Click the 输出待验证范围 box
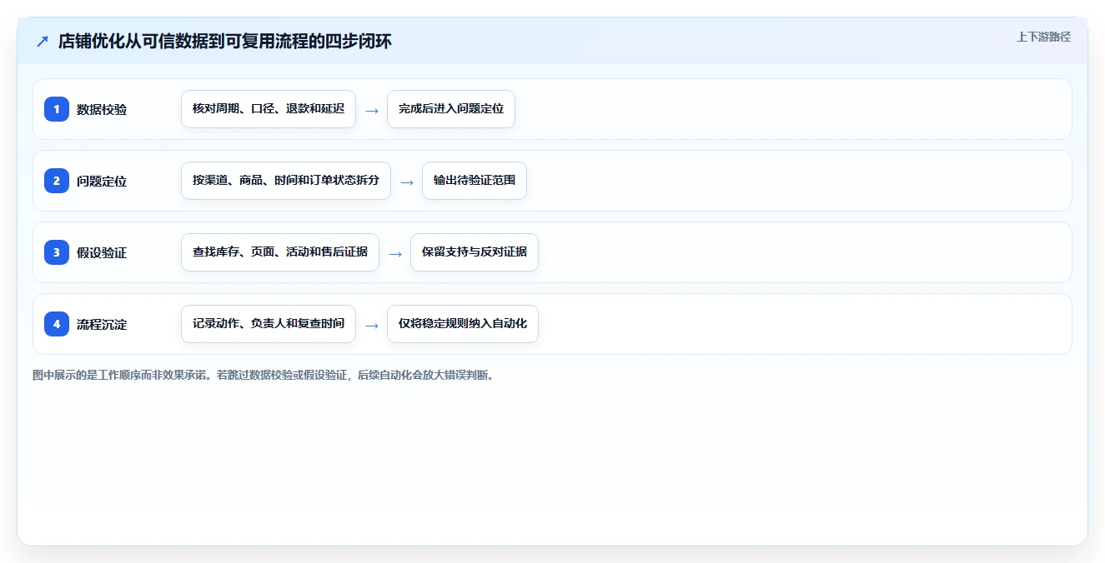 [475, 181]
